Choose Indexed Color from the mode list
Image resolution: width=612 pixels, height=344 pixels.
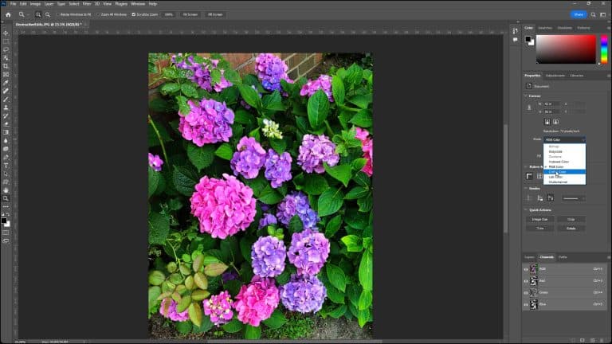point(564,162)
